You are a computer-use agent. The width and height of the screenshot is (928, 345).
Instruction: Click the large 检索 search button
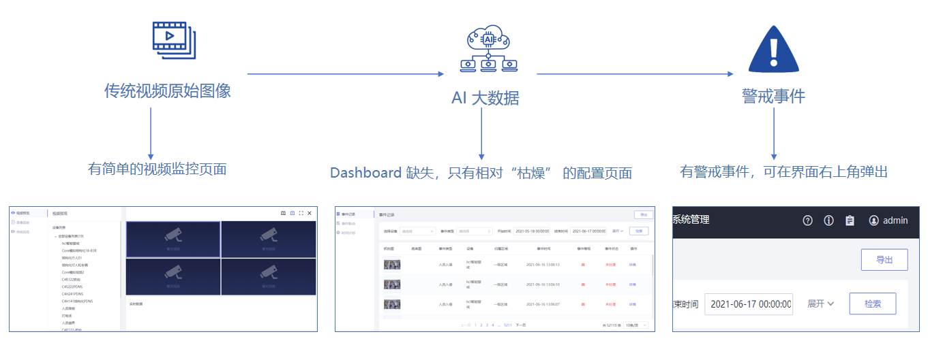pyautogui.click(x=872, y=303)
